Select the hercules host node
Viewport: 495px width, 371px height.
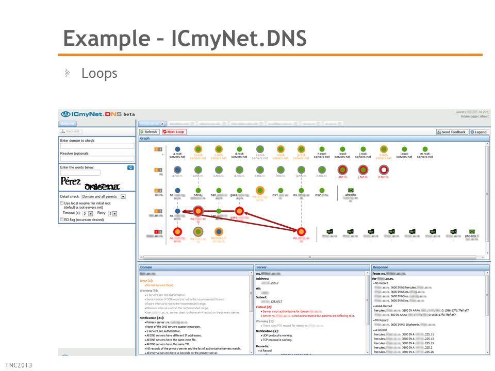click(219, 231)
